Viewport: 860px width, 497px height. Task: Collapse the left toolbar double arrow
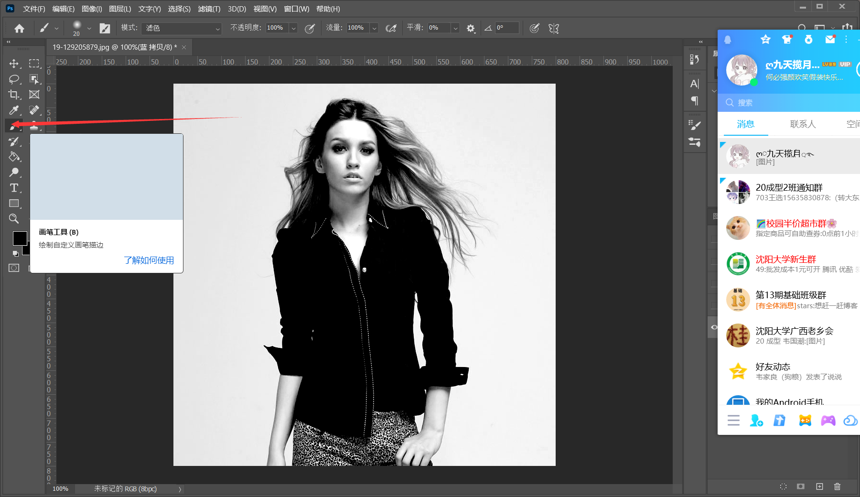[x=8, y=42]
